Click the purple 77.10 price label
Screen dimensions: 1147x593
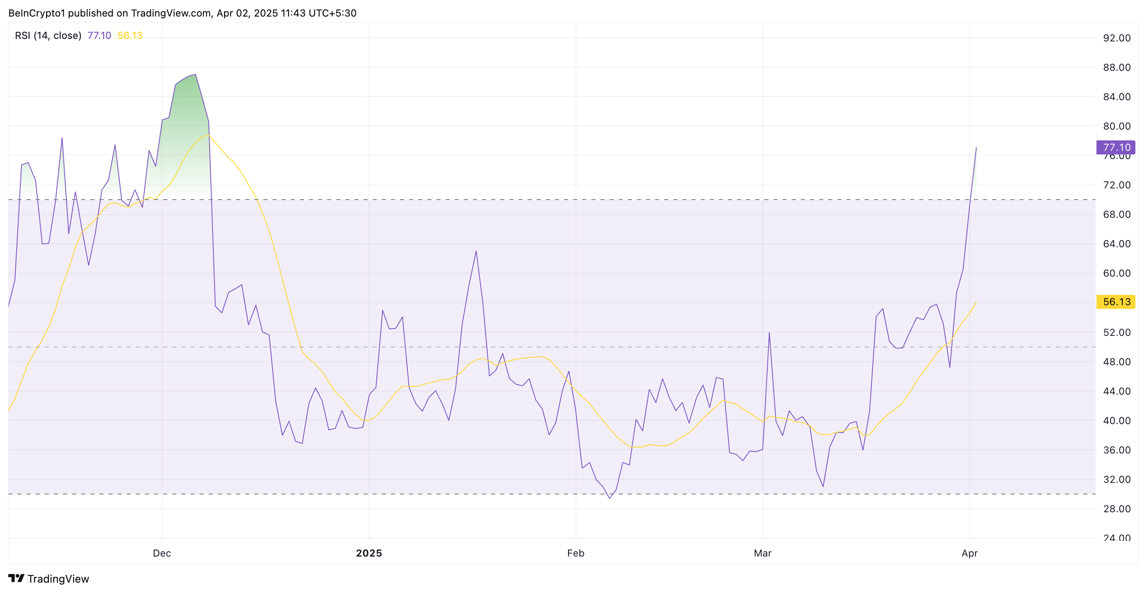[x=1116, y=147]
